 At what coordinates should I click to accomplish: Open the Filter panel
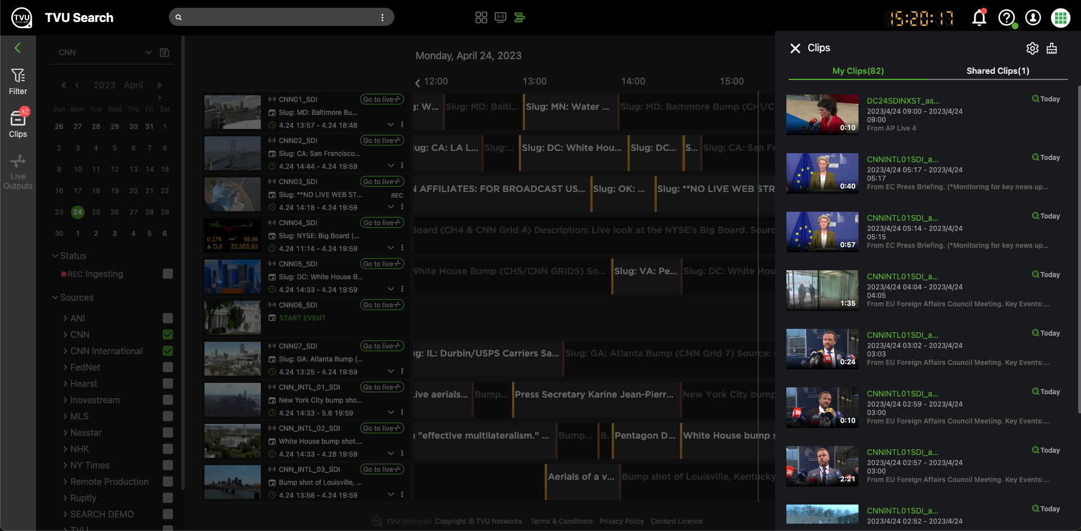pos(18,82)
